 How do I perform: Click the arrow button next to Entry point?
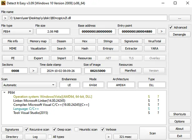point(161,31)
